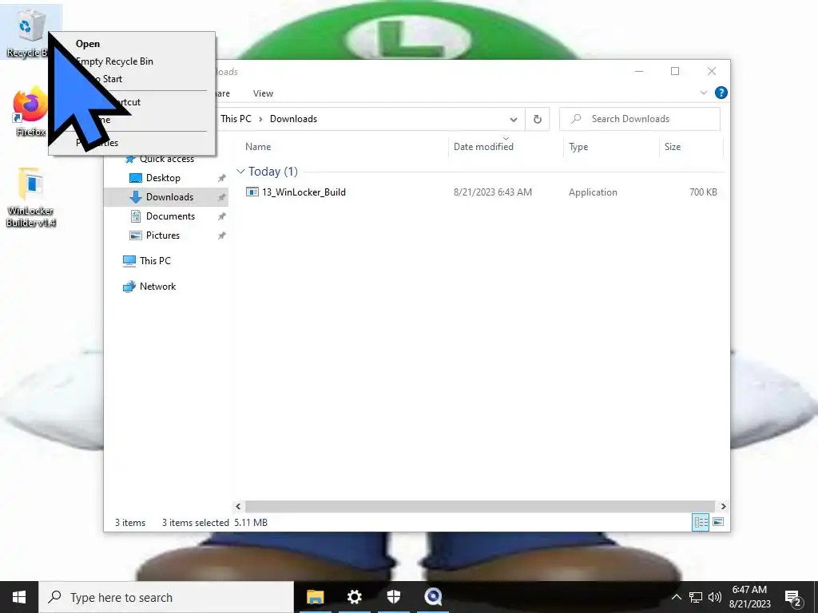This screenshot has height=613, width=818.
Task: Open the volume control tray icon
Action: 715,597
